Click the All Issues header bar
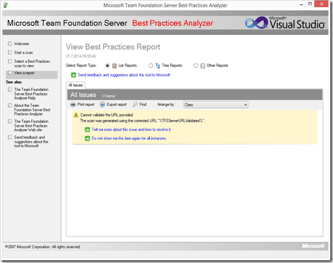The height and width of the screenshot is (263, 333). point(195,95)
